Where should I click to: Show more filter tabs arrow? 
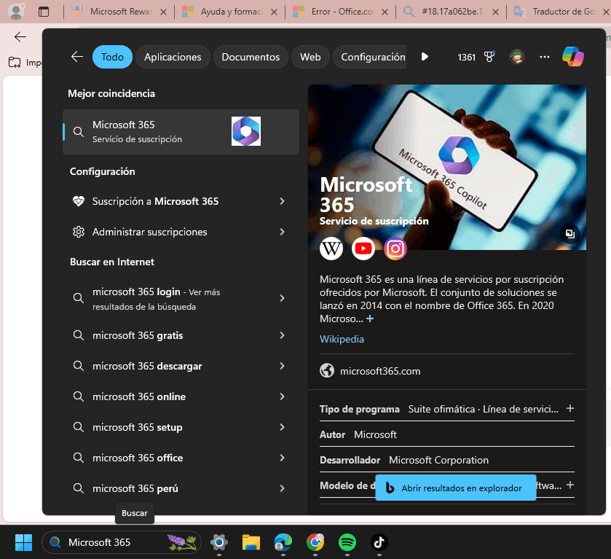click(x=425, y=57)
